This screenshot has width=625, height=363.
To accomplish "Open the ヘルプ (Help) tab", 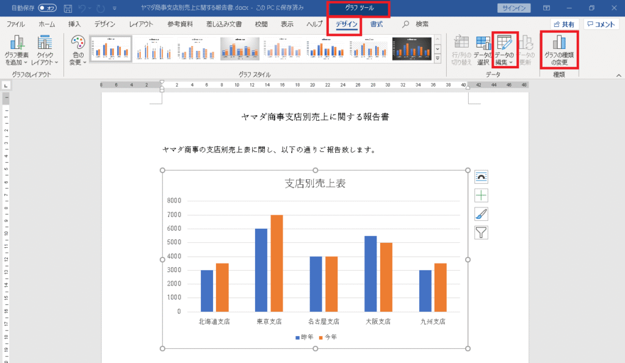I will (314, 24).
